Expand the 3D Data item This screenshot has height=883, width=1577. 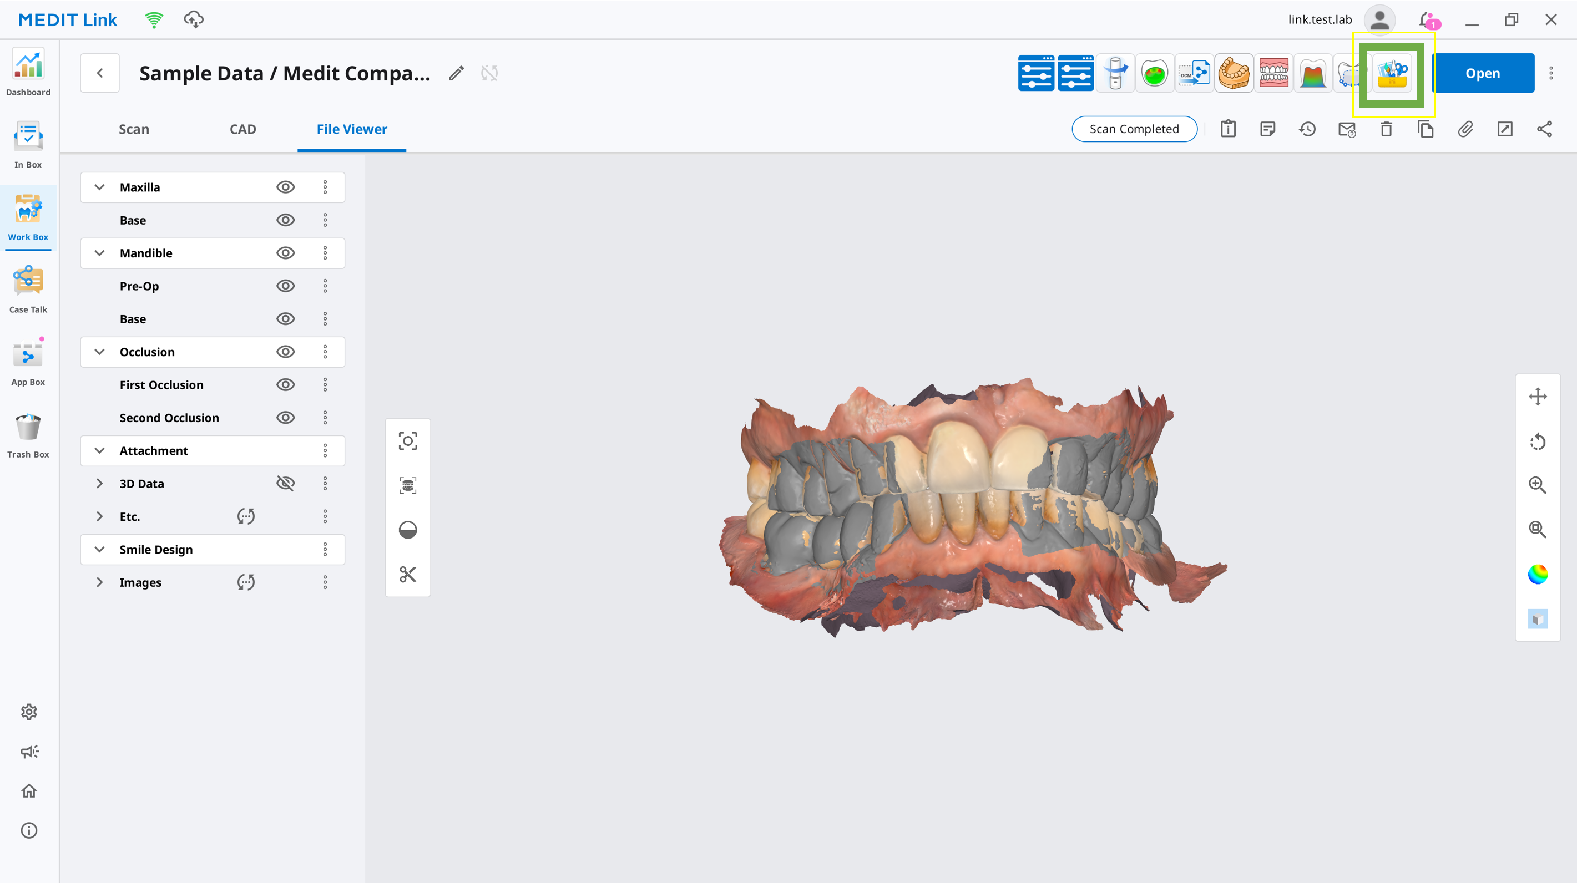pos(99,484)
